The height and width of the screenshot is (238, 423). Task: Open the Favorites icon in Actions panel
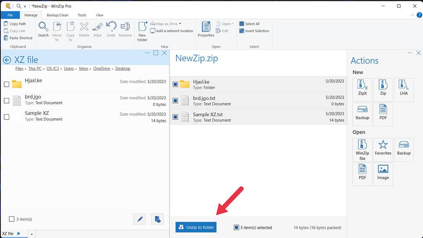click(383, 149)
